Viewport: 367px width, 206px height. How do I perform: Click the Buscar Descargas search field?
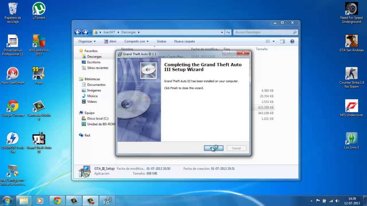265,32
